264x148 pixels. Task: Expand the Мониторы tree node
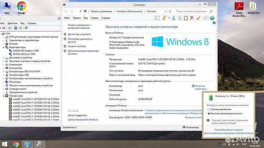pyautogui.click(x=3, y=82)
